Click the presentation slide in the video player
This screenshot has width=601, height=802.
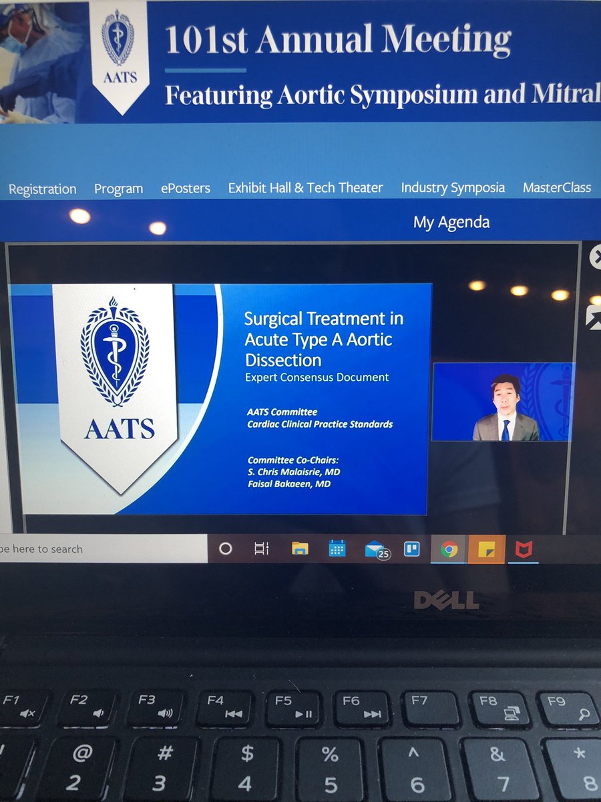(219, 398)
